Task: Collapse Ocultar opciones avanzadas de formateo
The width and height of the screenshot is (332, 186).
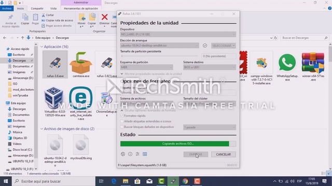Action: tap(148, 110)
